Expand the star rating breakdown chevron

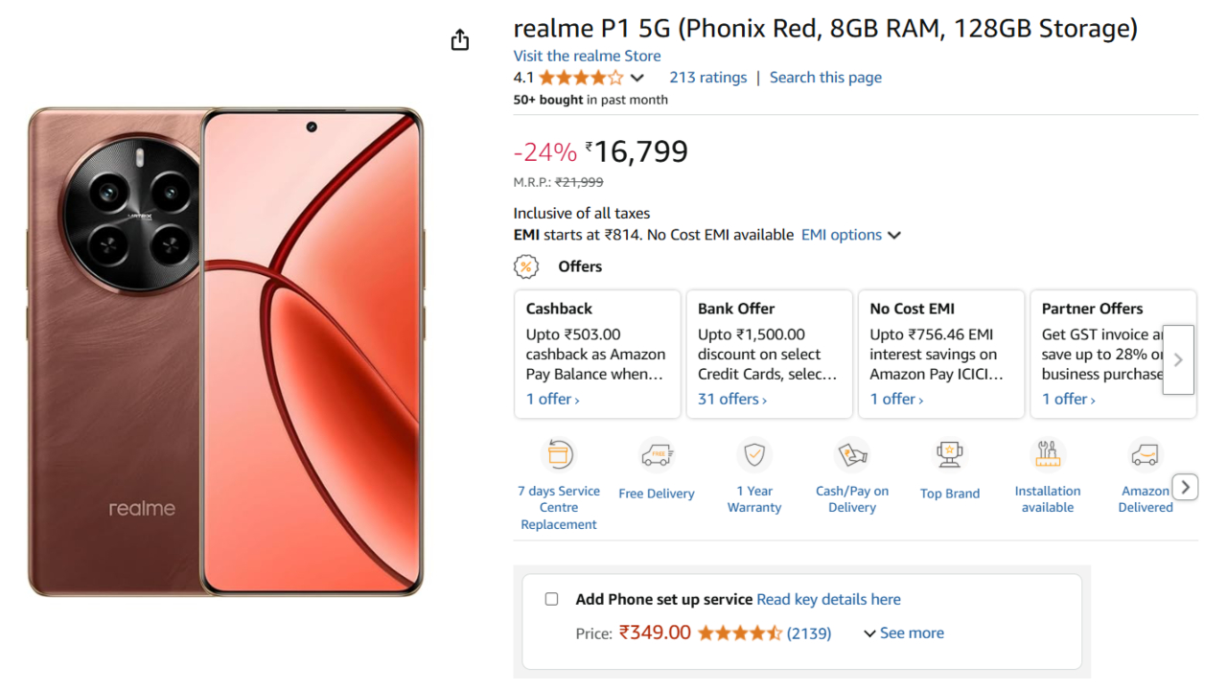[637, 78]
